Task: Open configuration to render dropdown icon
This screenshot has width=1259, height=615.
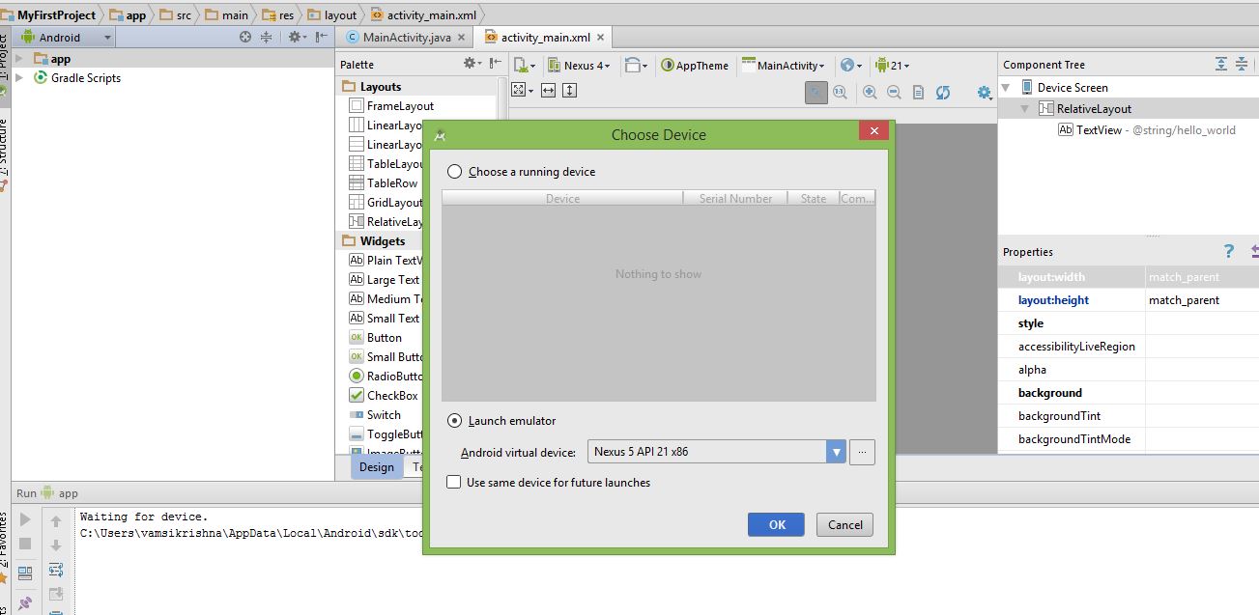Action: 525,65
